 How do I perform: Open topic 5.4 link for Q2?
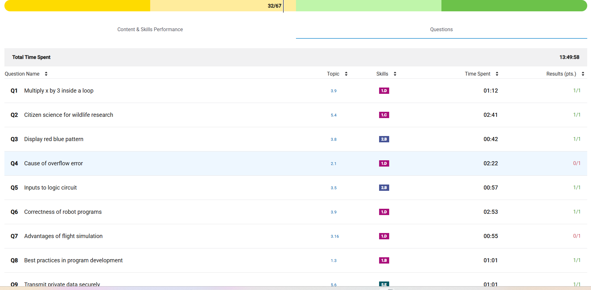click(x=333, y=115)
